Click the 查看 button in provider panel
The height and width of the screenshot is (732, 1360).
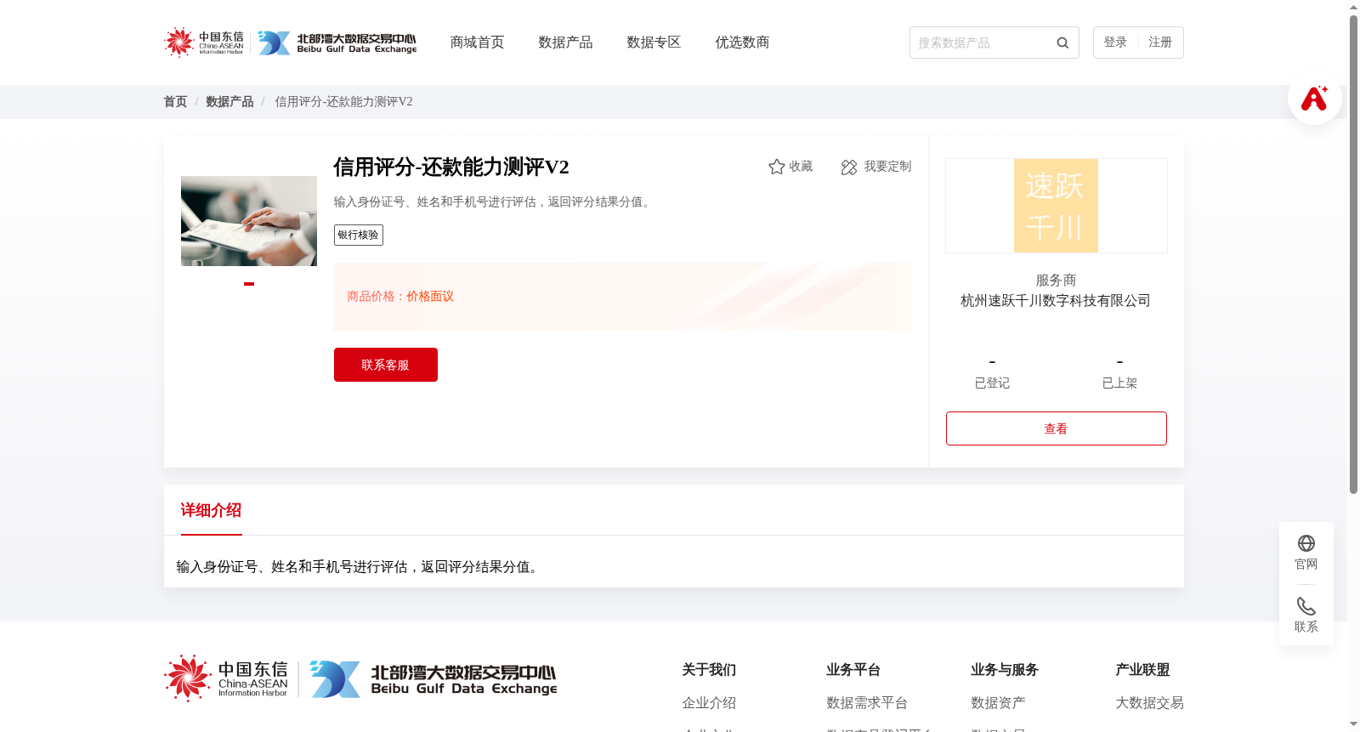pos(1057,428)
